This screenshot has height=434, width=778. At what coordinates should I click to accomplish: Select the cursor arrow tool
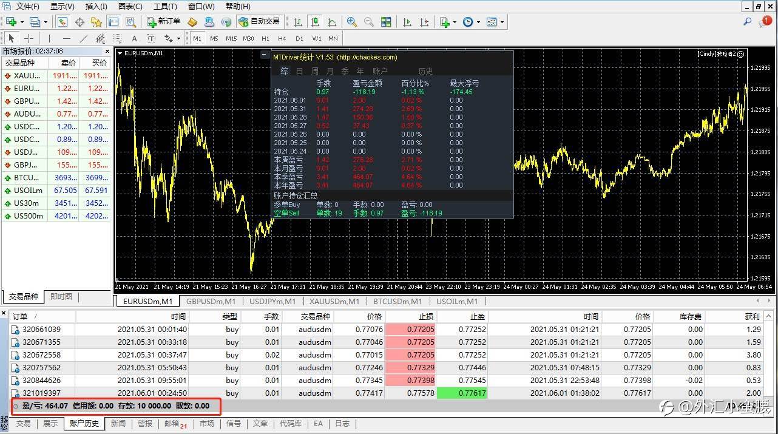coord(12,38)
